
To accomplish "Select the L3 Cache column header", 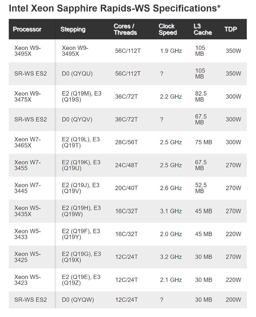I will (203, 29).
